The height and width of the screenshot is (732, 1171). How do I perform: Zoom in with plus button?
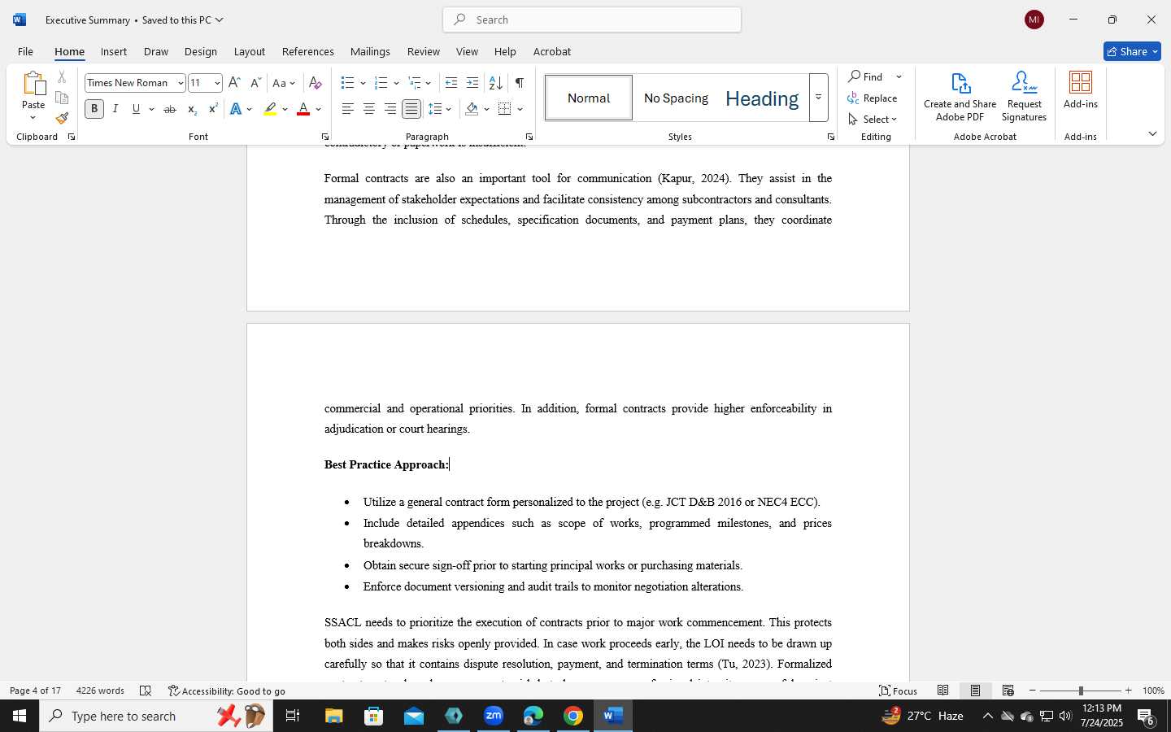[x=1128, y=691]
